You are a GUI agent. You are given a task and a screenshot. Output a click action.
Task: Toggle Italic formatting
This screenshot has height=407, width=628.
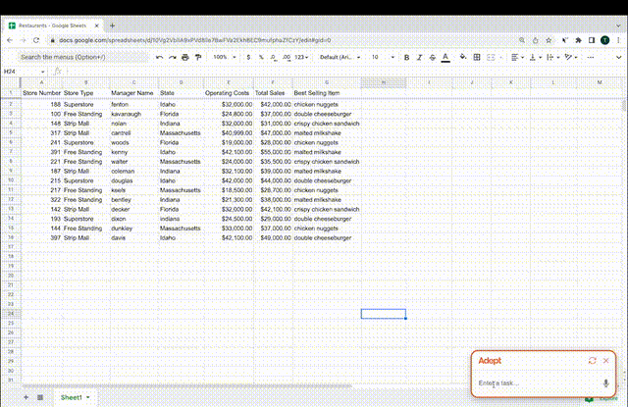click(419, 58)
